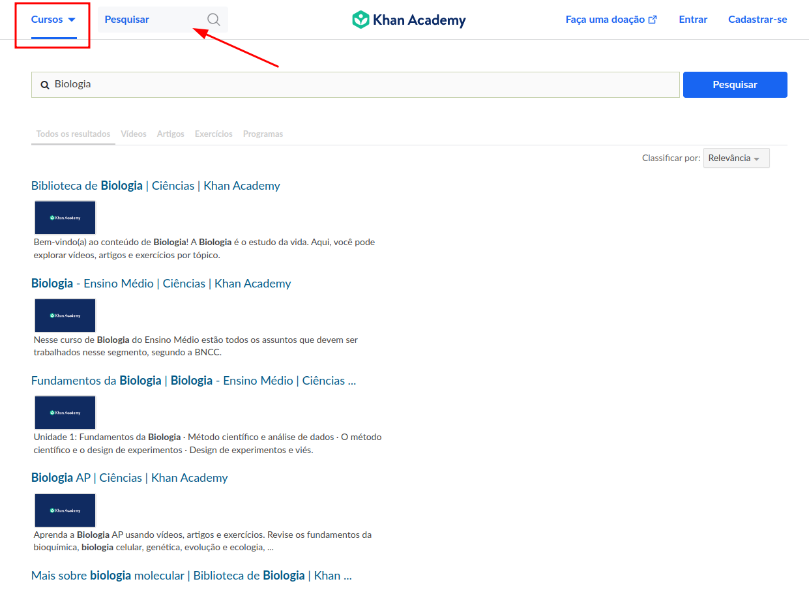Open Biologia AP result link

click(130, 478)
